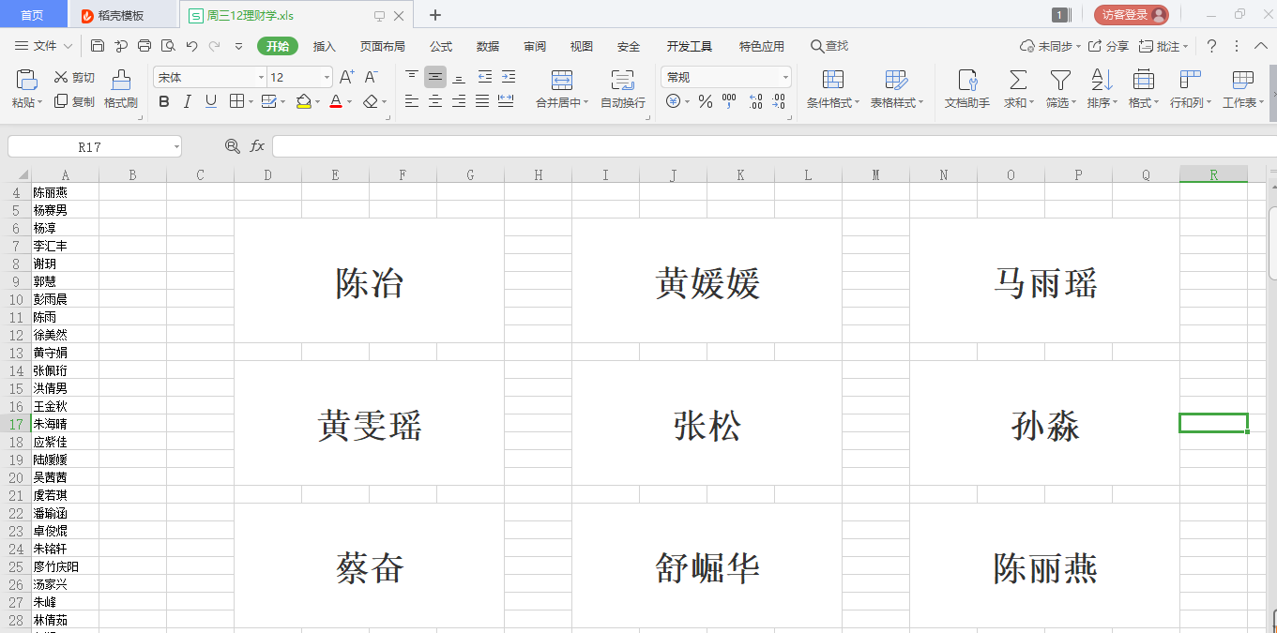The height and width of the screenshot is (633, 1277).
Task: Toggle Italic formatting
Action: (188, 101)
